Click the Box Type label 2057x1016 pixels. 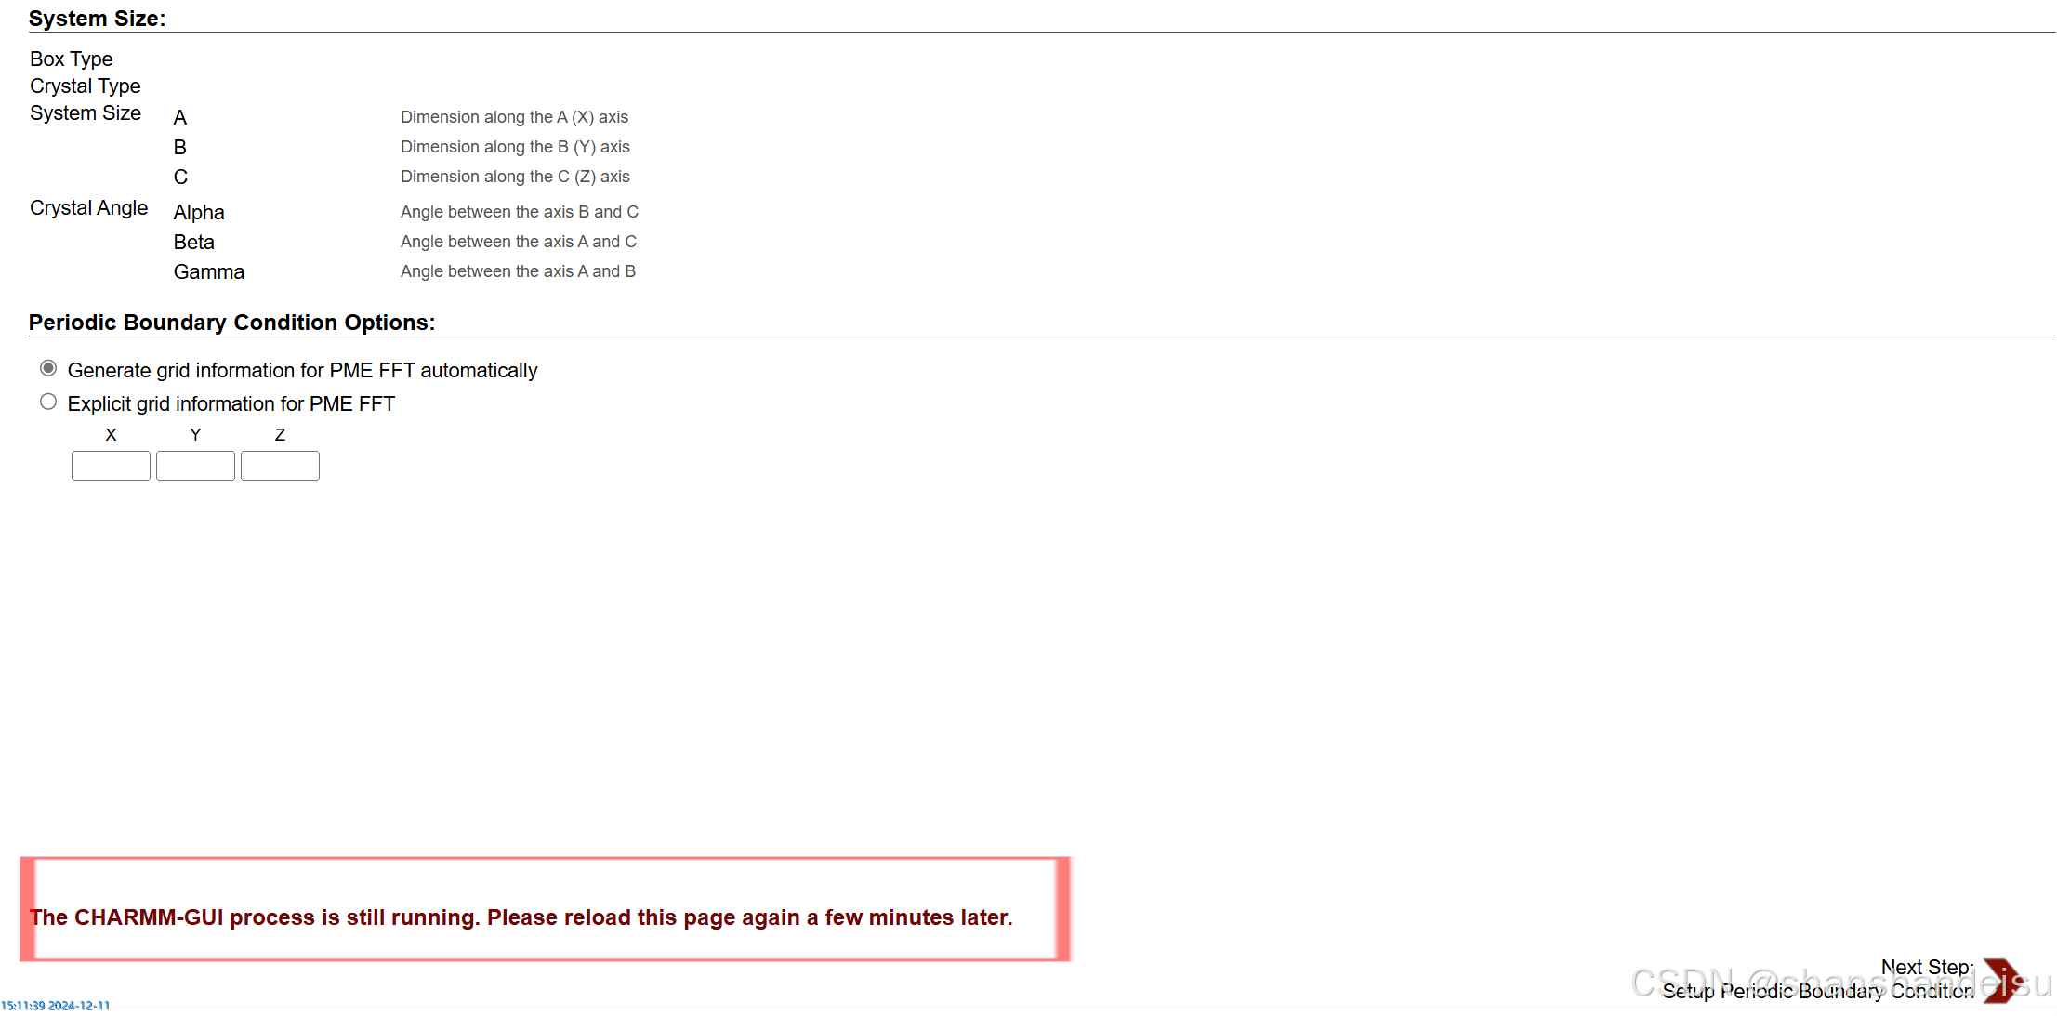pyautogui.click(x=72, y=59)
